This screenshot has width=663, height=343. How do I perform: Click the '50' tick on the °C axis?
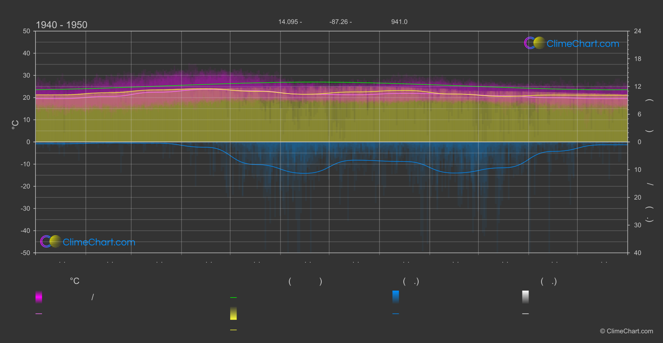(x=27, y=31)
